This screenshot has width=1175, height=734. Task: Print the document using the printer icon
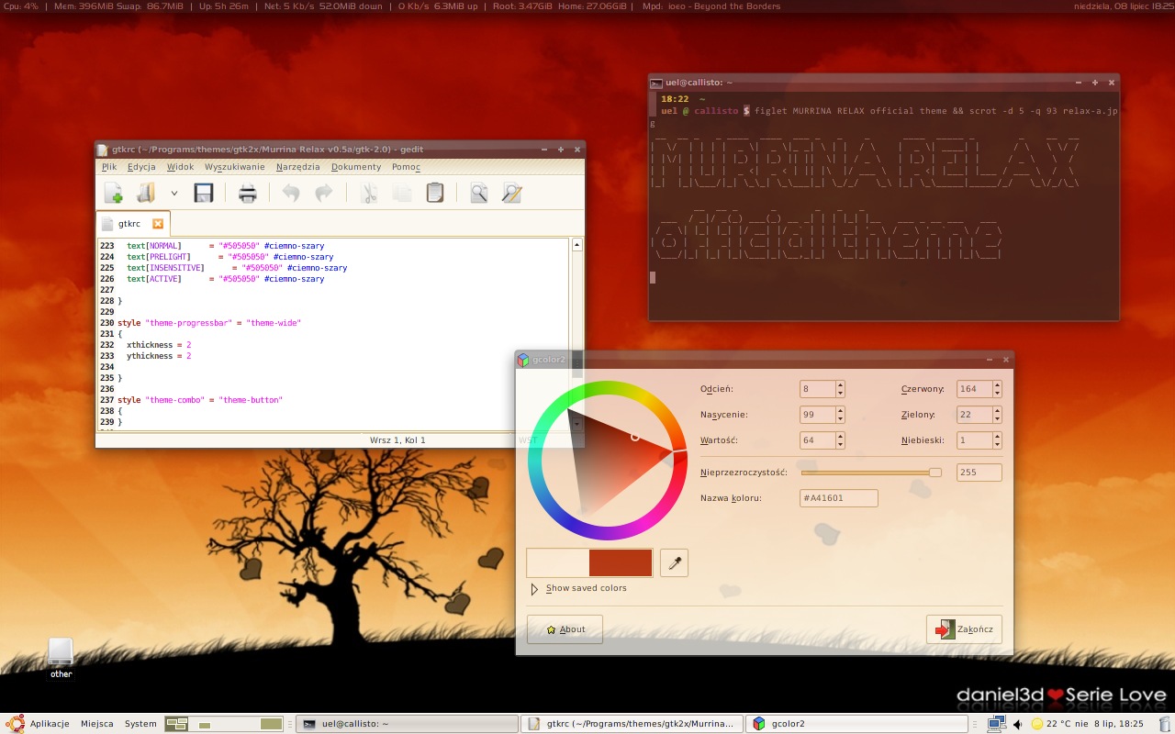click(248, 193)
